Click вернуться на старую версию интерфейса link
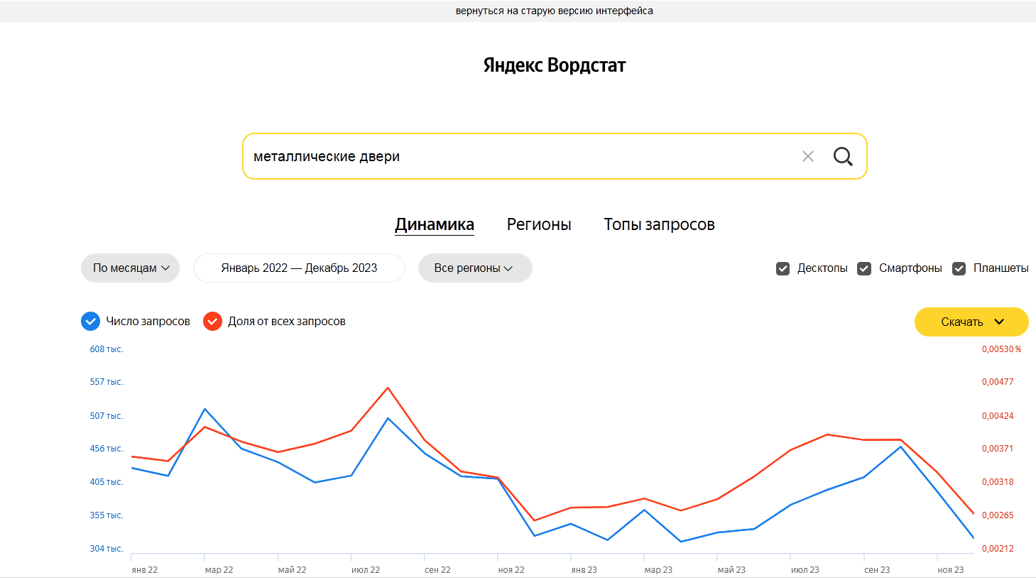The image size is (1036, 580). (555, 11)
